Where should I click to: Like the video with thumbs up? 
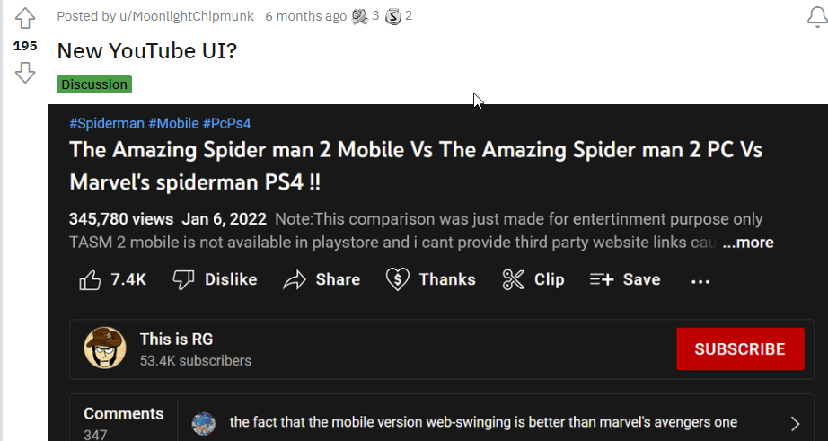pyautogui.click(x=113, y=279)
